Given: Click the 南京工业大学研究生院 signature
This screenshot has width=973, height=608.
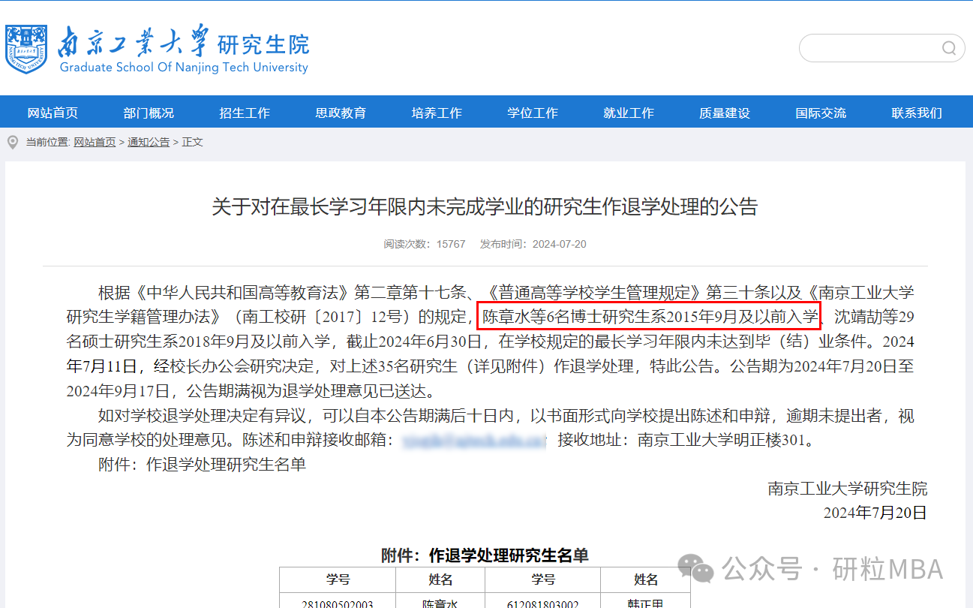Looking at the screenshot, I should pos(848,489).
